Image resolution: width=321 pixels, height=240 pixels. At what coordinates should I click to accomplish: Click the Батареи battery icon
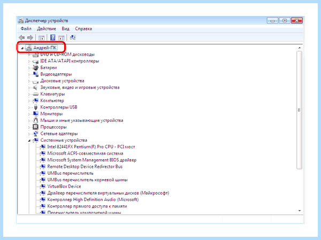[36, 67]
